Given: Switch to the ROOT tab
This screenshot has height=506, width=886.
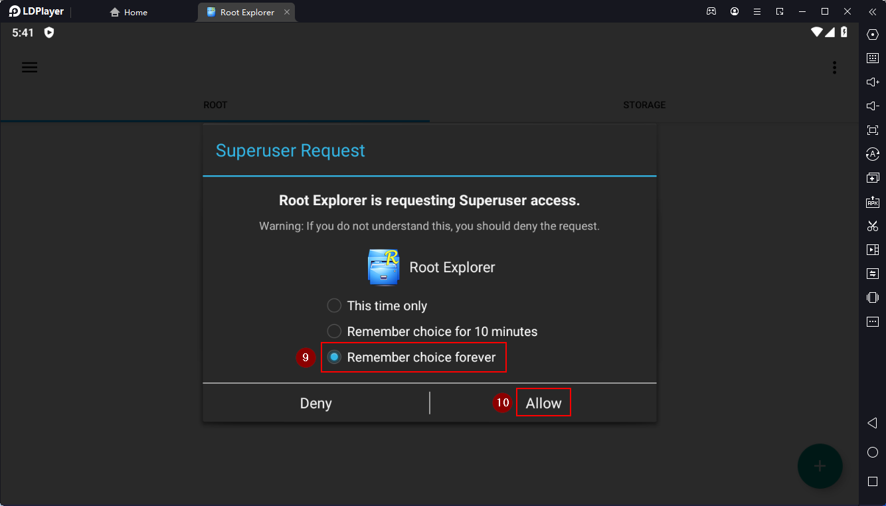Looking at the screenshot, I should click(215, 105).
